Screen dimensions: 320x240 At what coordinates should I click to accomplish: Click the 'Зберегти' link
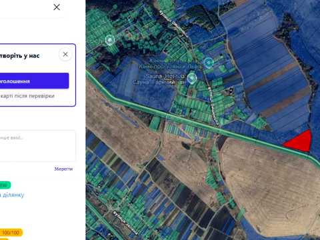(x=63, y=169)
